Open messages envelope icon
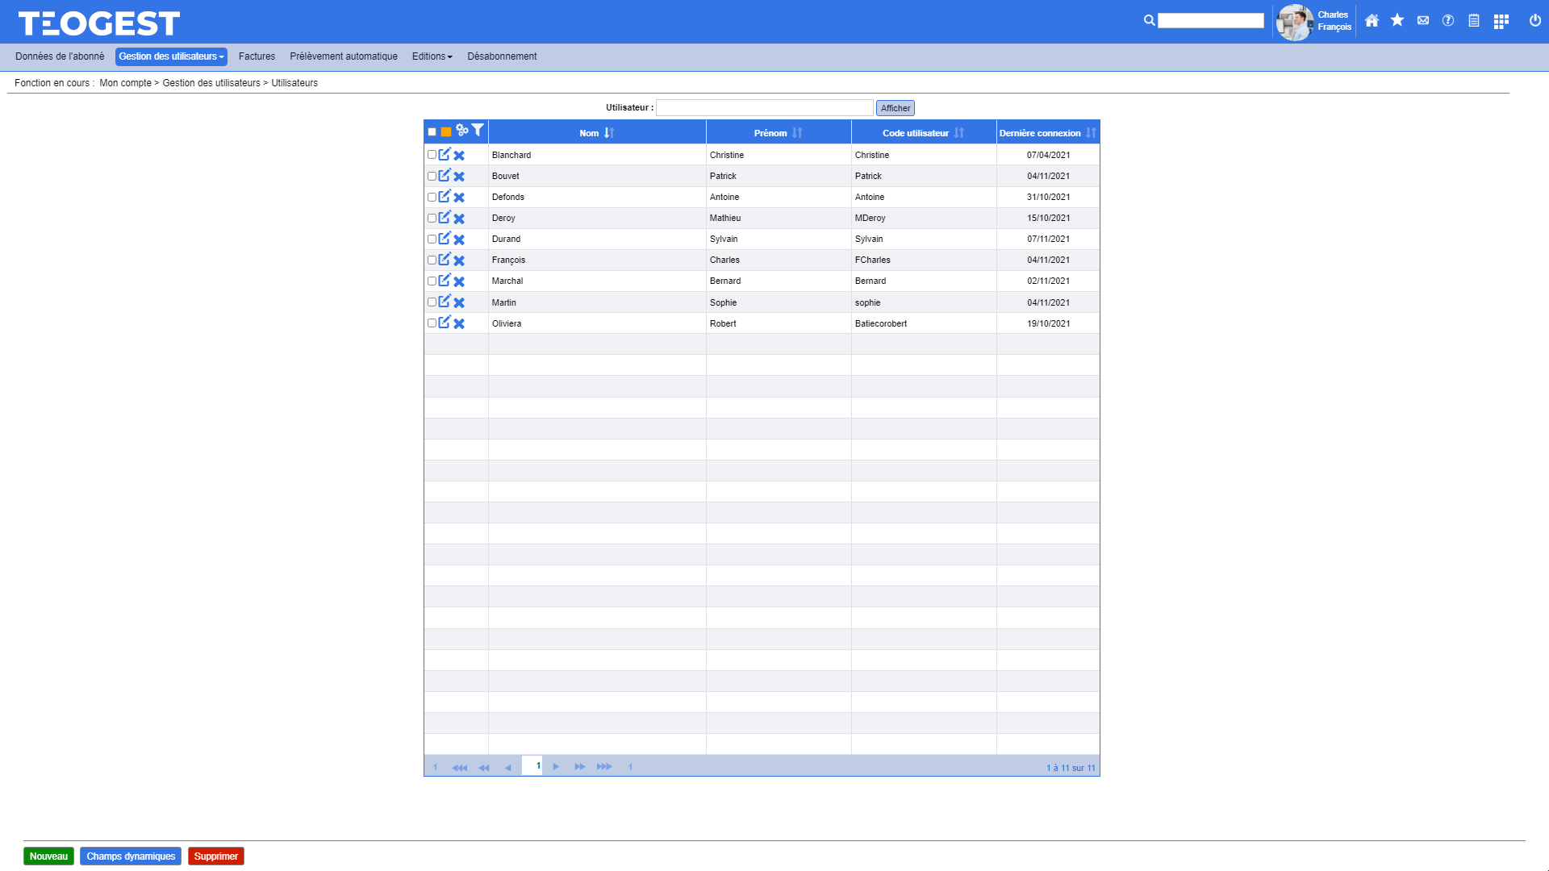The image size is (1549, 871). [1423, 21]
